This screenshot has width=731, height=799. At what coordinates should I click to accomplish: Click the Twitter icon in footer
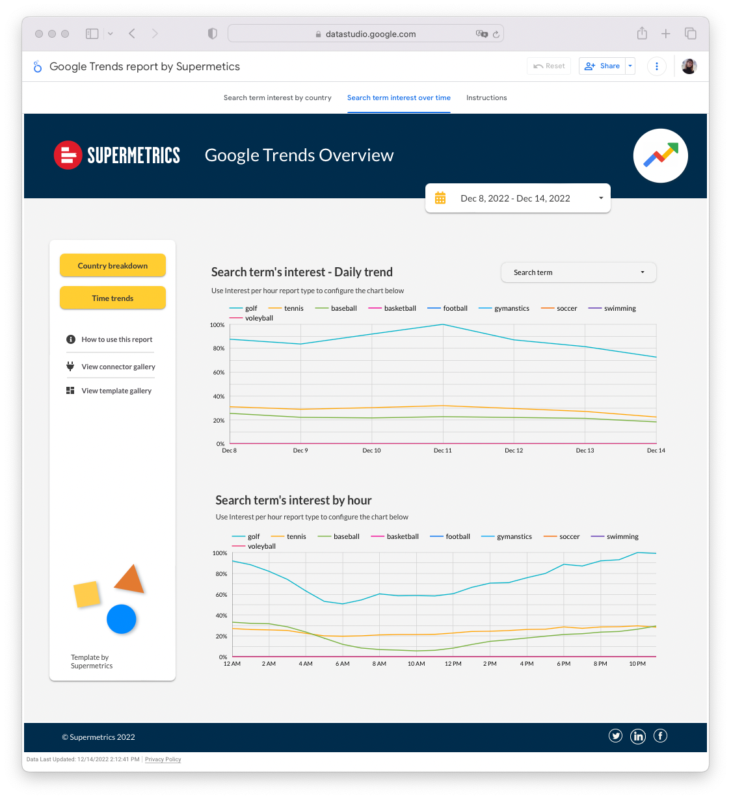pyautogui.click(x=615, y=736)
